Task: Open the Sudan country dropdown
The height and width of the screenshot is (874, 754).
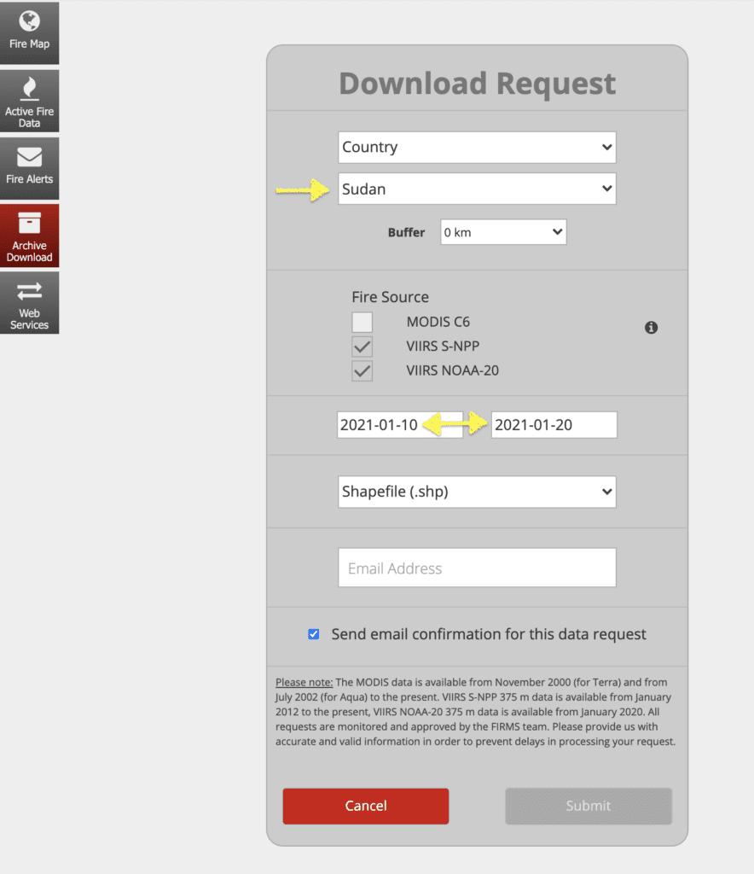Action: click(478, 189)
